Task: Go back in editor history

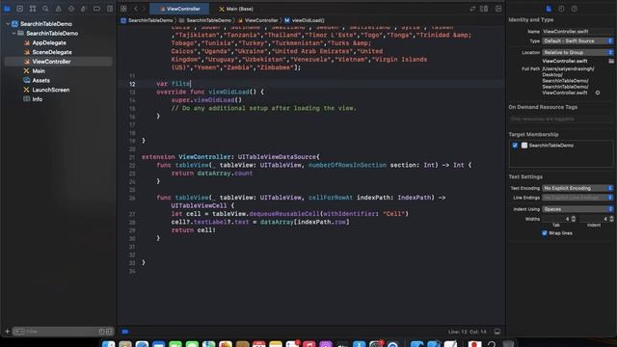Action: click(x=136, y=9)
